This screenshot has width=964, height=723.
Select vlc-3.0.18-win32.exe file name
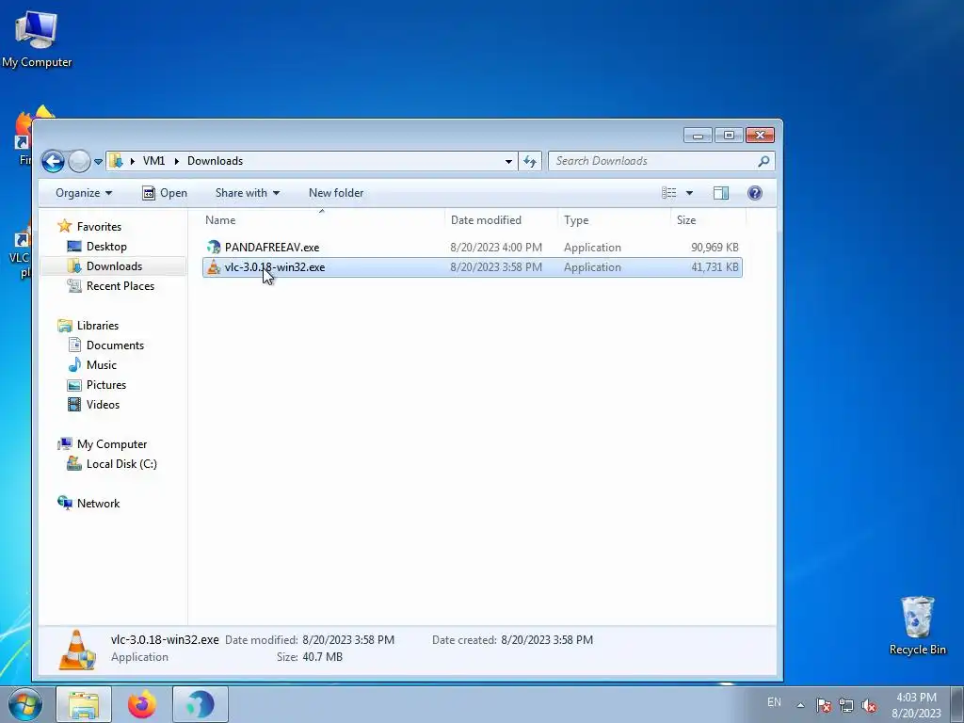coord(275,266)
